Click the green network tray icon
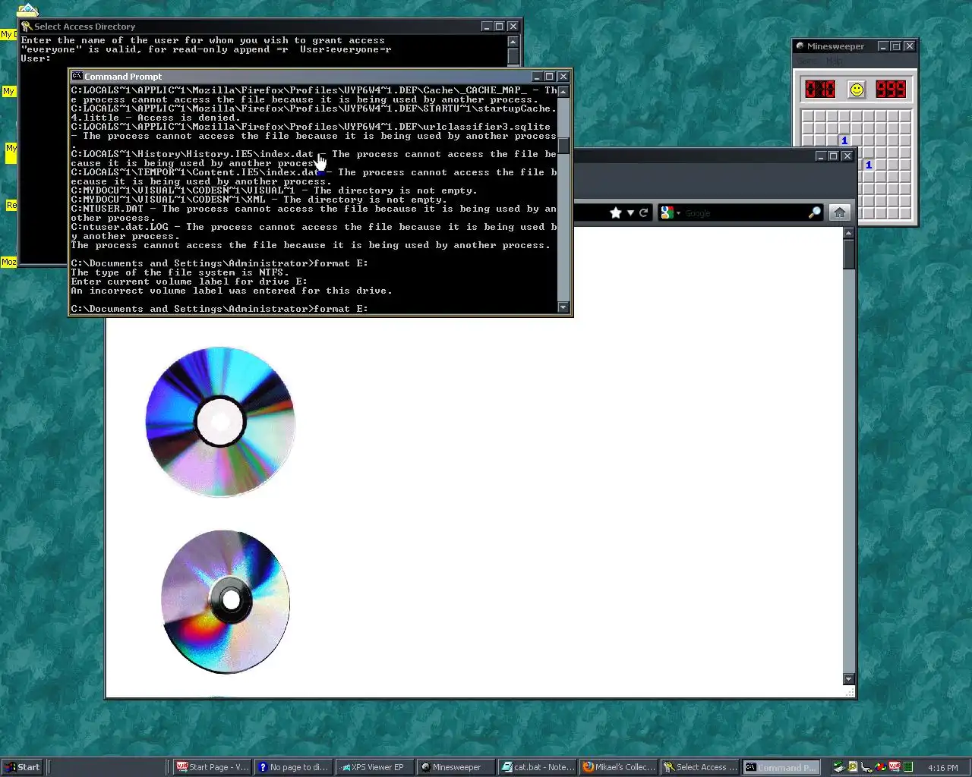 pyautogui.click(x=838, y=767)
